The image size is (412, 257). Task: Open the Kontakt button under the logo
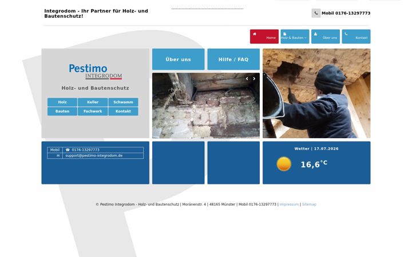pos(123,111)
